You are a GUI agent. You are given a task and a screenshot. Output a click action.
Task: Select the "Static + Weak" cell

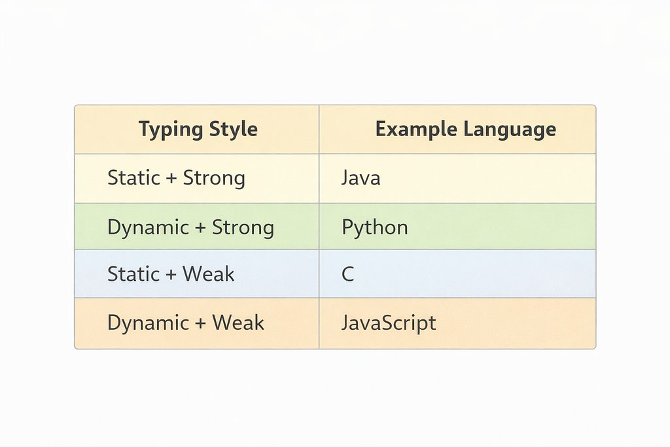(171, 274)
